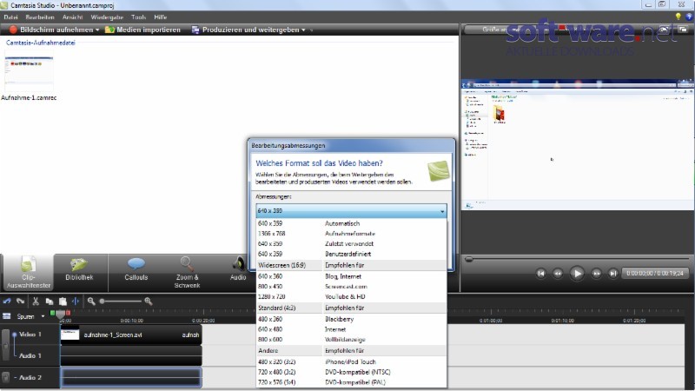Viewport: 695px width, 391px height.
Task: Click Medien importieren button
Action: 142,30
